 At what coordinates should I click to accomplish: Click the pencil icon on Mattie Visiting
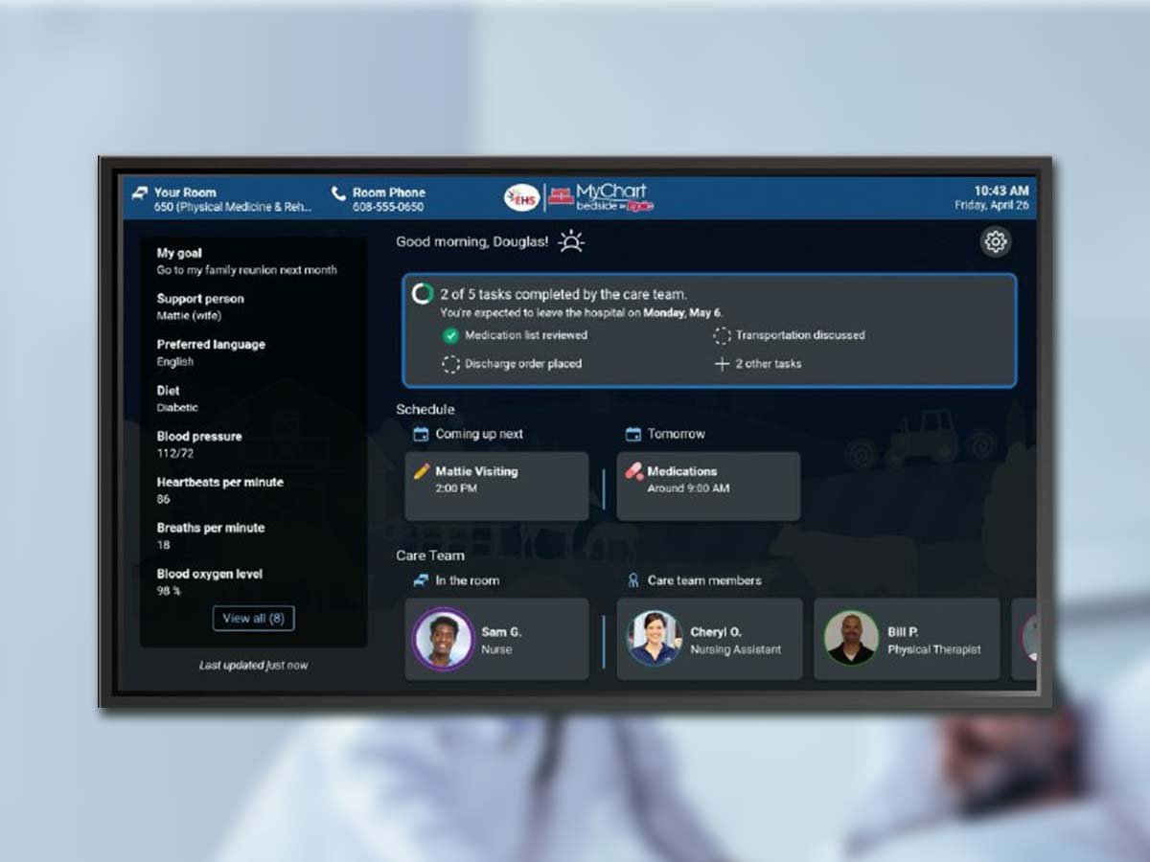422,471
